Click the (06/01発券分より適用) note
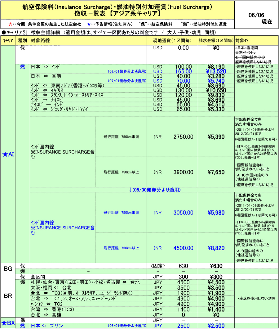The image size is (279, 329). pos(127,326)
